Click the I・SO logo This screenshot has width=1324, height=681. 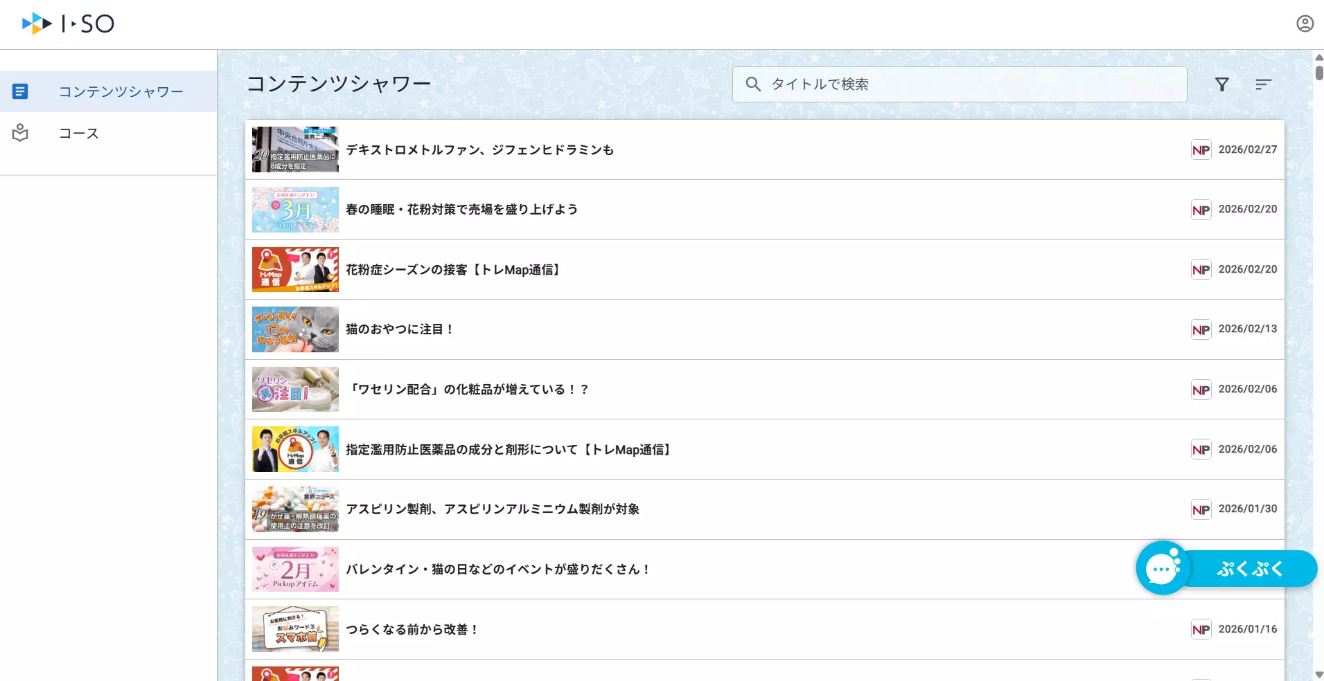(67, 23)
